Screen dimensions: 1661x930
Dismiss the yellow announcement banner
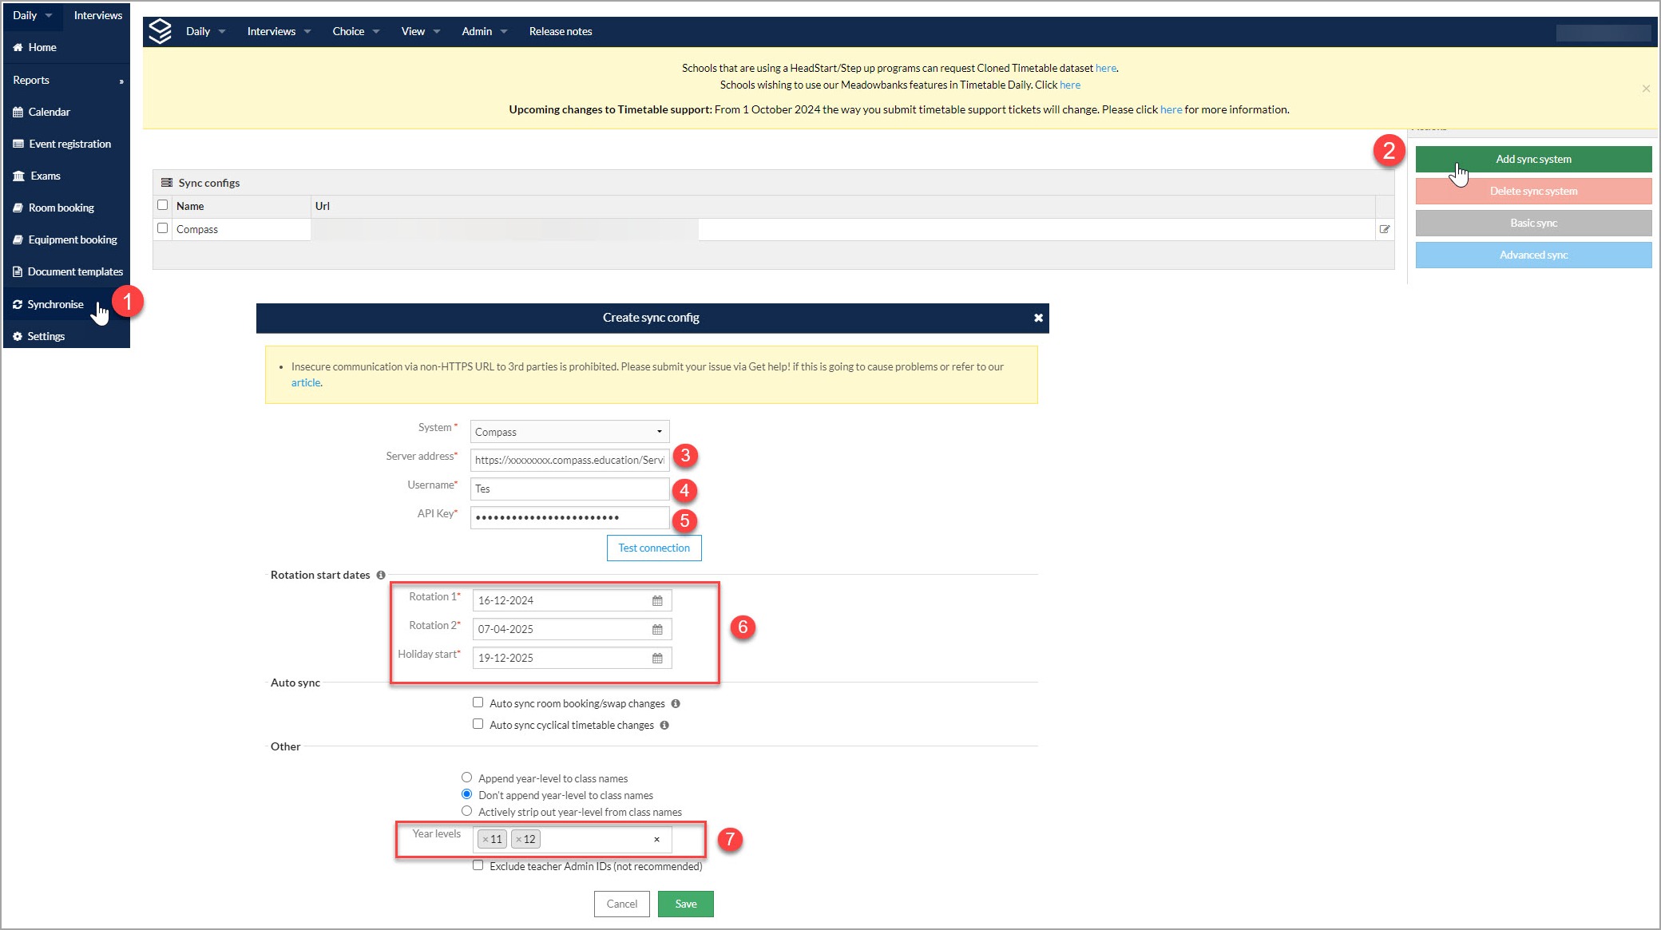(x=1645, y=89)
